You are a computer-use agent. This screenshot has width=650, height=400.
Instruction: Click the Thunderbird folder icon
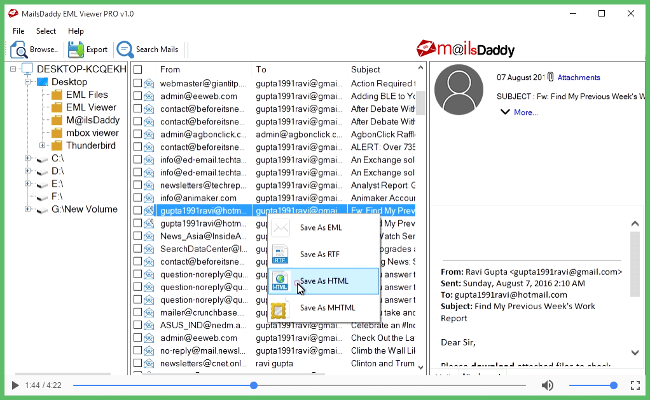(x=57, y=145)
